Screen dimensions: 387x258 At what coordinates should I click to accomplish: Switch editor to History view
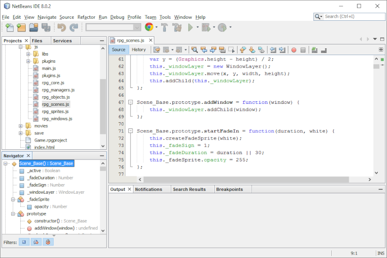coord(139,50)
